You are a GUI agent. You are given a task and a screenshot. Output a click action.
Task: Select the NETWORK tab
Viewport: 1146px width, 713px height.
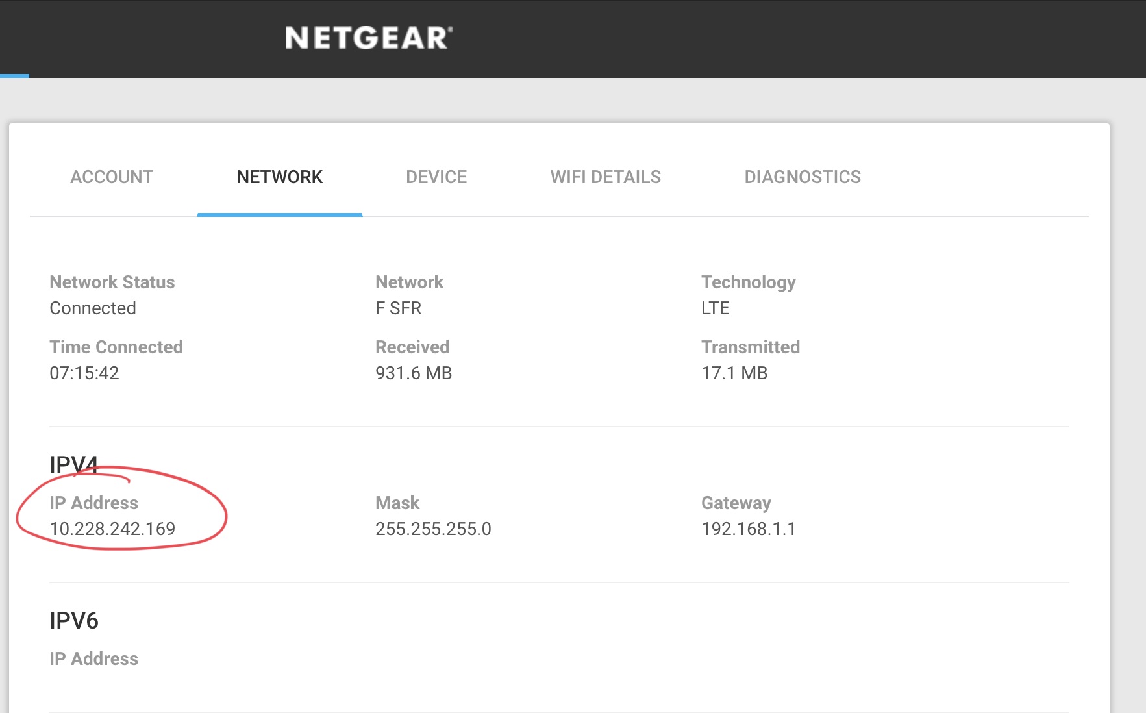click(280, 177)
